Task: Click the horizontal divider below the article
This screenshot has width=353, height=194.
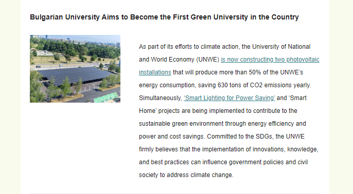Action: point(175,193)
